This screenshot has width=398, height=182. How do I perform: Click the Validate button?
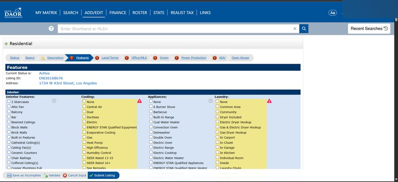[x=52, y=175]
